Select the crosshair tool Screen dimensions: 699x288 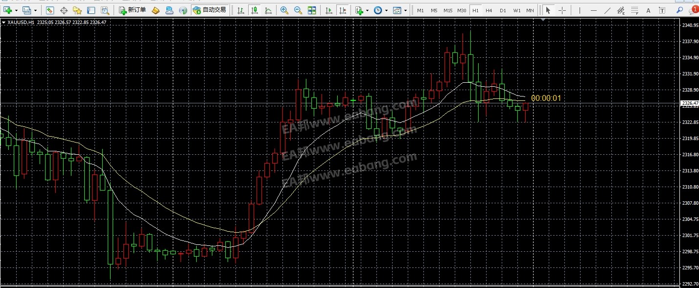[x=562, y=10]
